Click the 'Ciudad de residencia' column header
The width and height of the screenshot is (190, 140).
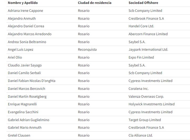coord(94,3)
